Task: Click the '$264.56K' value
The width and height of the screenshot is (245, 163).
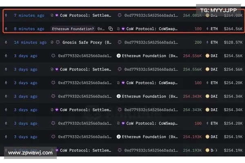Action: point(233,29)
